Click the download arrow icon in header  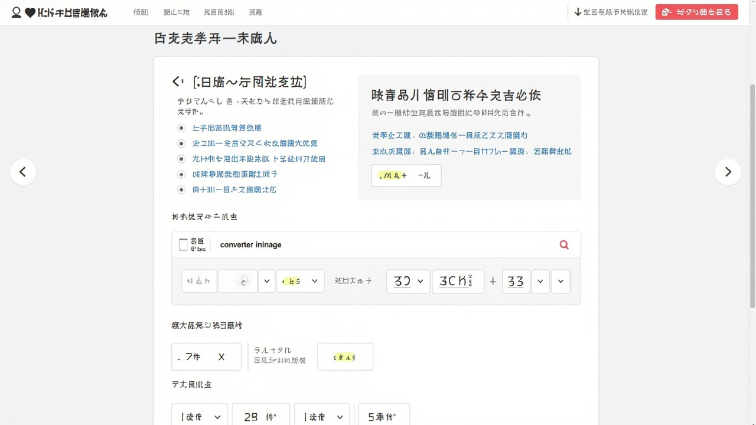(x=578, y=12)
